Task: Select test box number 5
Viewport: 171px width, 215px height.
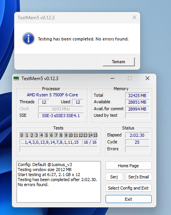Action: point(47,135)
